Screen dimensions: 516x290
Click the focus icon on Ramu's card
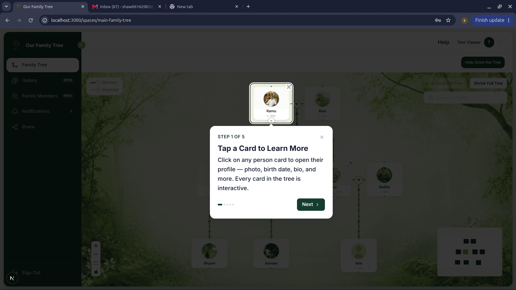pos(289,87)
